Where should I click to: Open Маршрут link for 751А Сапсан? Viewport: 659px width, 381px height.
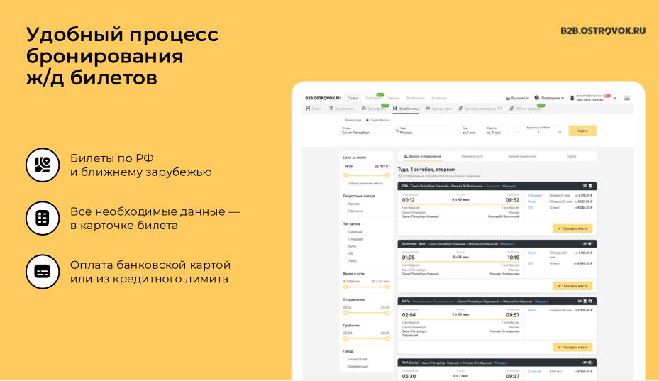(501, 363)
